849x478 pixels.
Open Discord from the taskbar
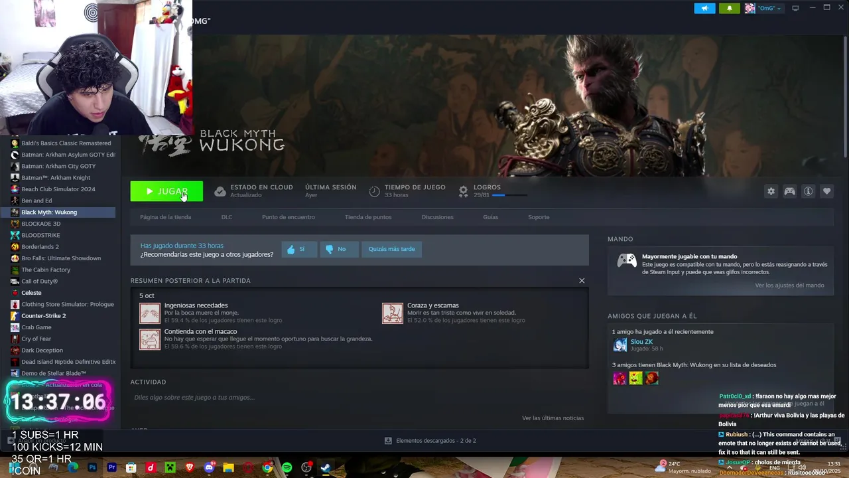210,467
